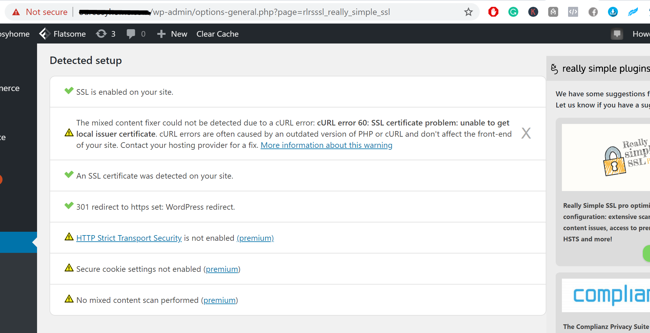Click '301 redirect to https set' text

tap(156, 207)
